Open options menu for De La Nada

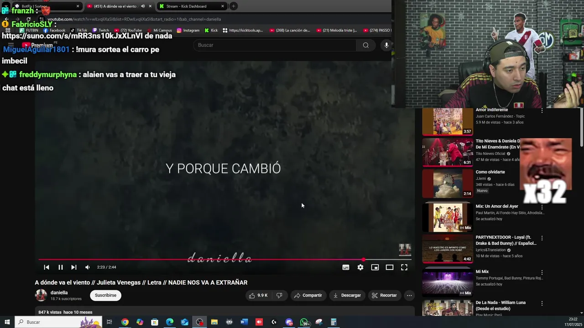tap(542, 303)
